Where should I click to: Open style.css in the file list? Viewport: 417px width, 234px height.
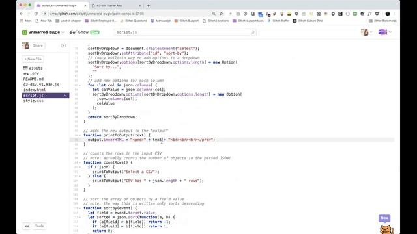coord(33,101)
